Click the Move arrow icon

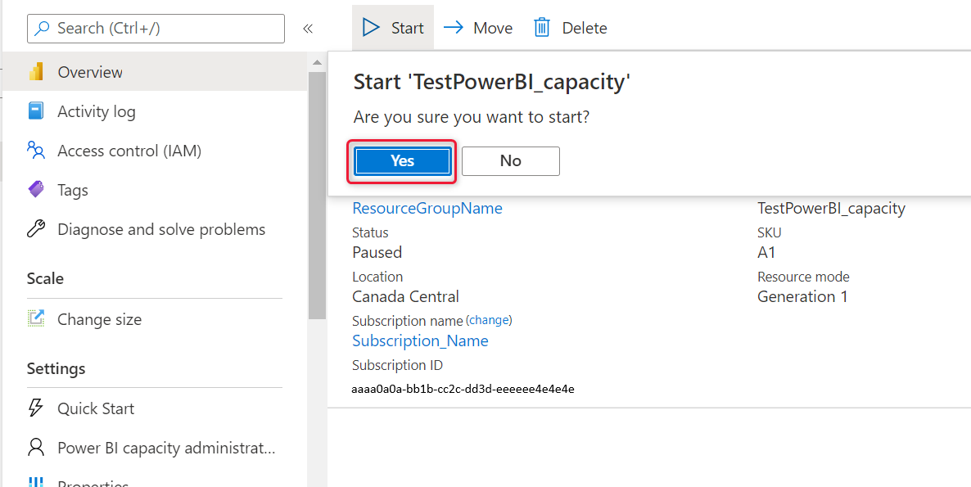click(x=452, y=27)
